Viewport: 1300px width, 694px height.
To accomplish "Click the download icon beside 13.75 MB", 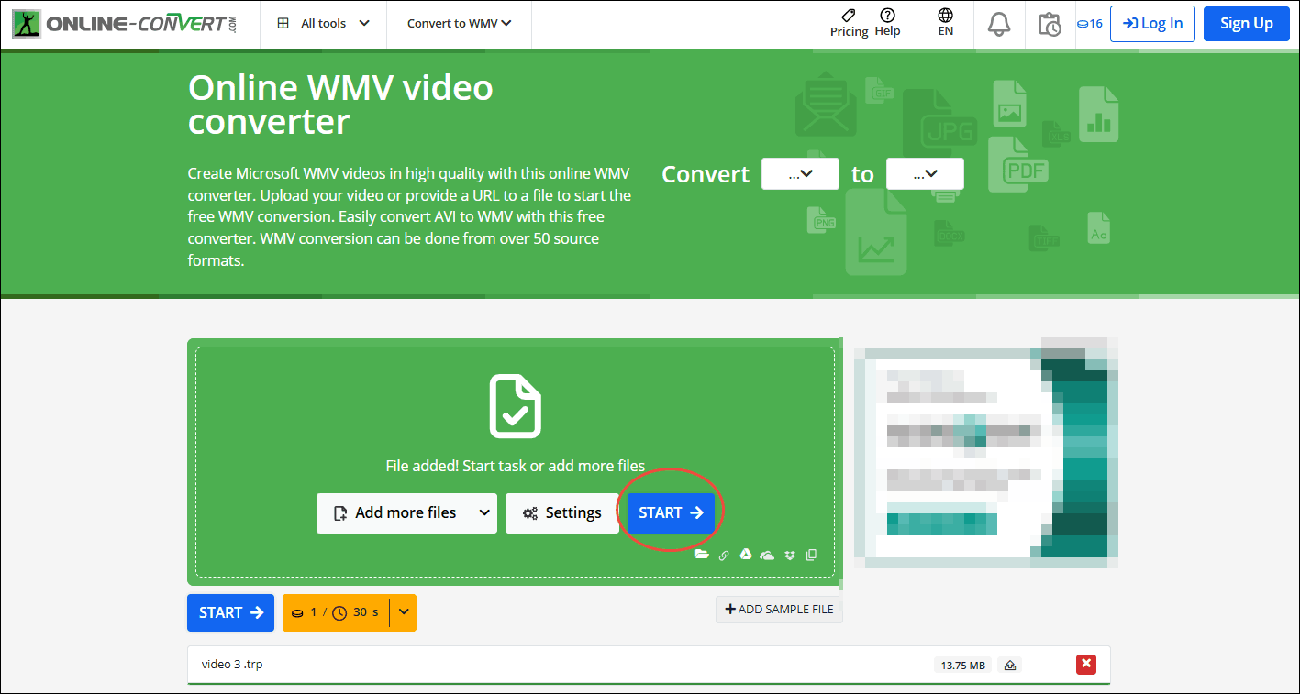I will click(x=1010, y=664).
